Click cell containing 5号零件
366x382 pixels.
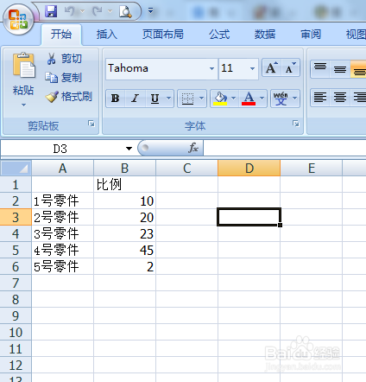coord(62,266)
